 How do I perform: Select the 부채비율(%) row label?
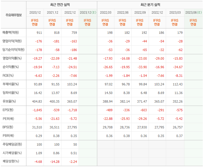click(x=11, y=84)
